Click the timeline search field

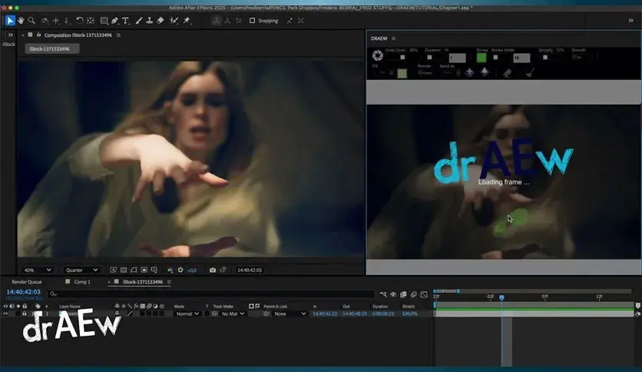point(211,294)
